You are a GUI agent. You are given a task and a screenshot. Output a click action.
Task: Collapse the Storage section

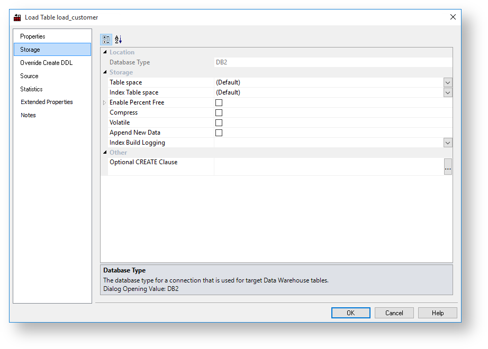click(105, 72)
